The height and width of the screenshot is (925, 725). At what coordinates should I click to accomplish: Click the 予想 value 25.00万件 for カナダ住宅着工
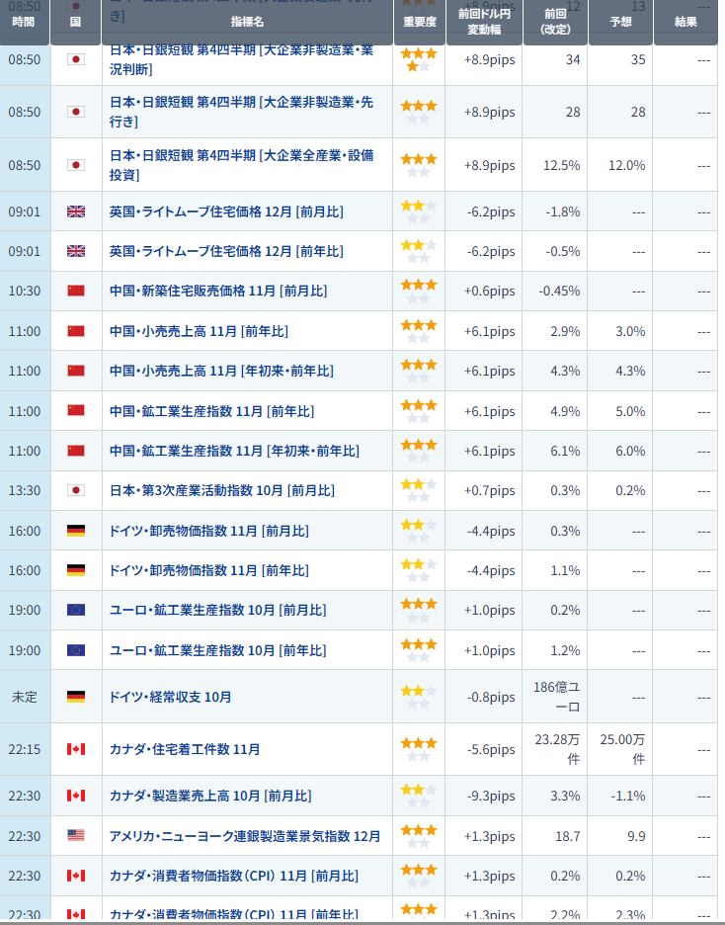click(624, 749)
